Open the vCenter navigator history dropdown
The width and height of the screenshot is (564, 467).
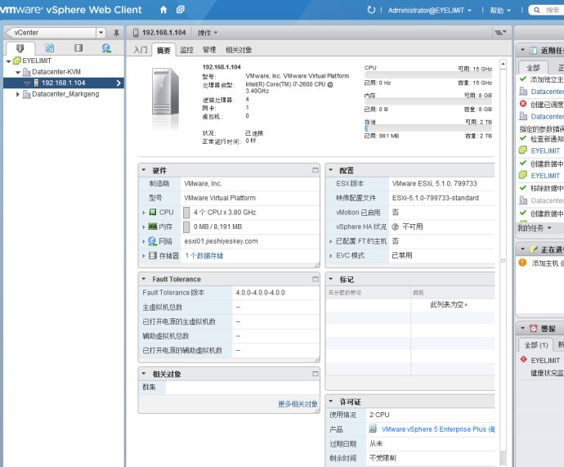pyautogui.click(x=101, y=33)
